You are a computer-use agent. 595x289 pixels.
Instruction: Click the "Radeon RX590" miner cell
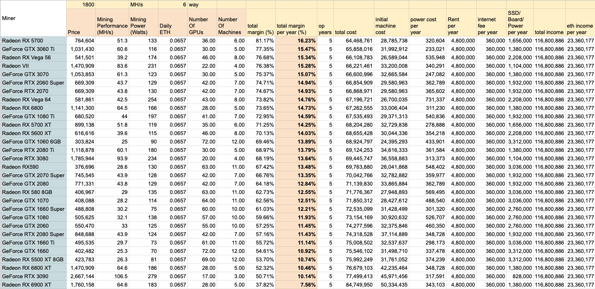pos(33,167)
